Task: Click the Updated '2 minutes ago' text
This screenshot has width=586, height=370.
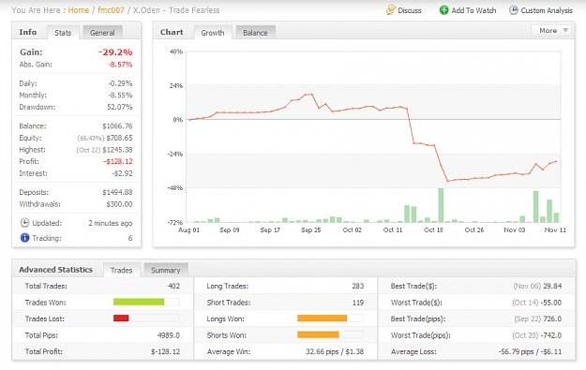Action: (111, 223)
